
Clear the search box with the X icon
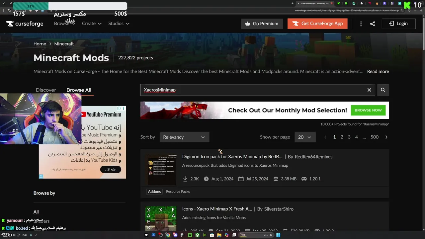coord(369,90)
